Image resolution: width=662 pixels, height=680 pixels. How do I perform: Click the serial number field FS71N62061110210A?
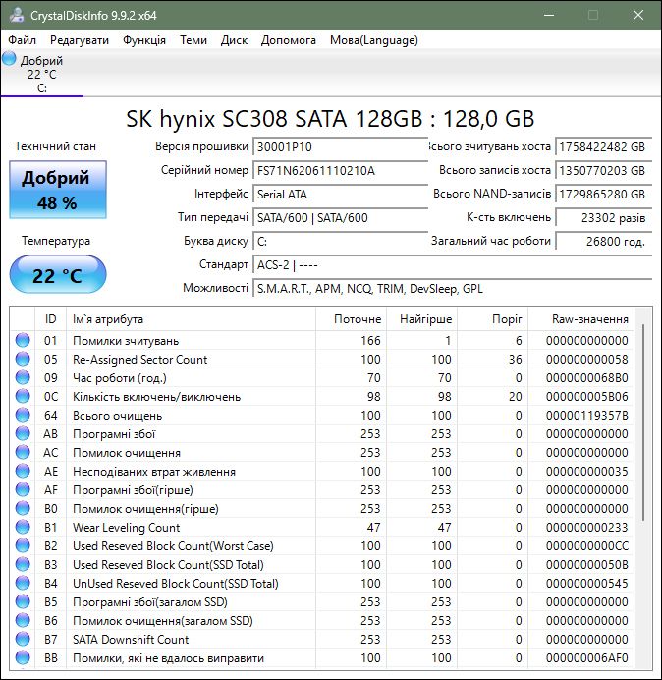[x=340, y=170]
